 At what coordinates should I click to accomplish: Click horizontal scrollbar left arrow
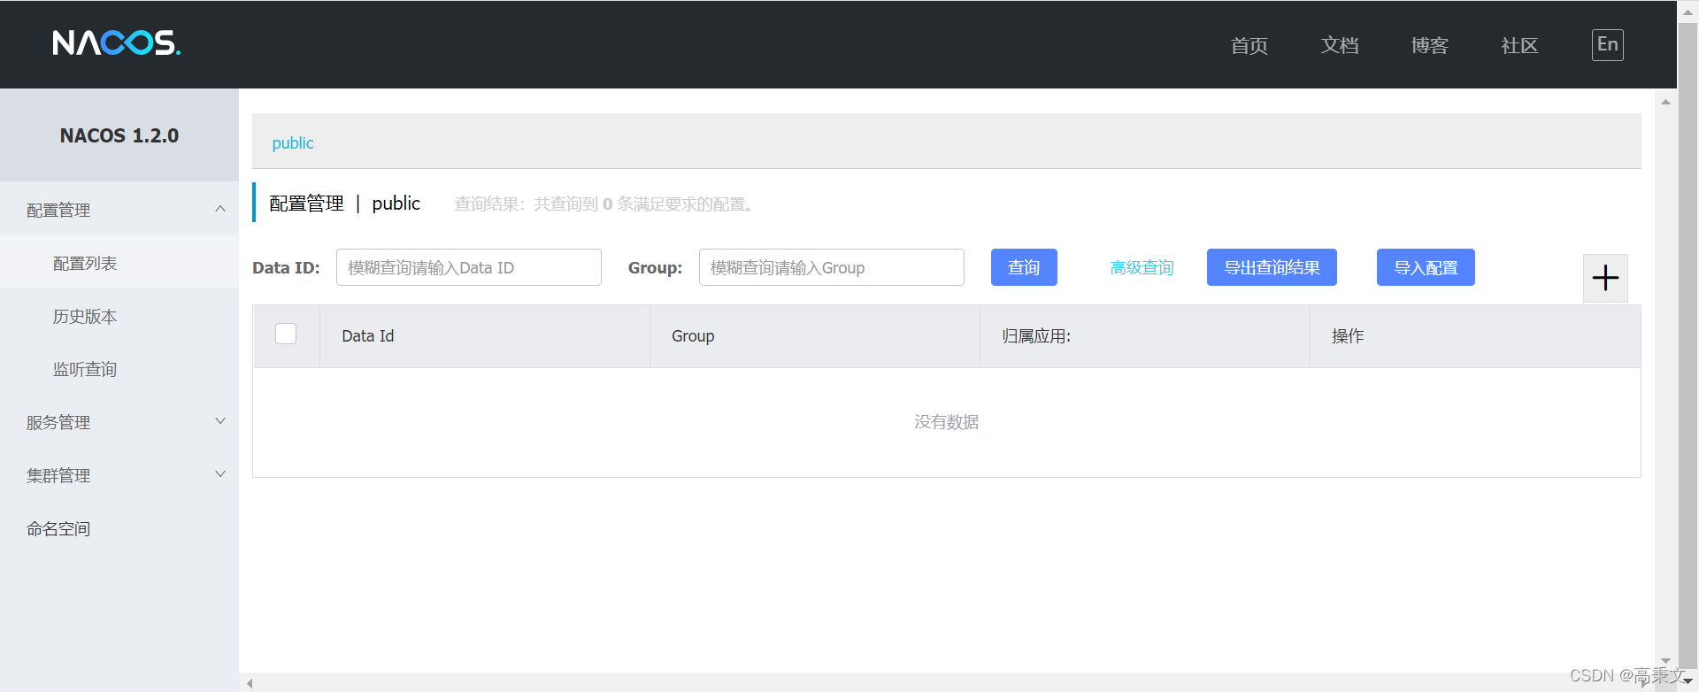pos(250,683)
